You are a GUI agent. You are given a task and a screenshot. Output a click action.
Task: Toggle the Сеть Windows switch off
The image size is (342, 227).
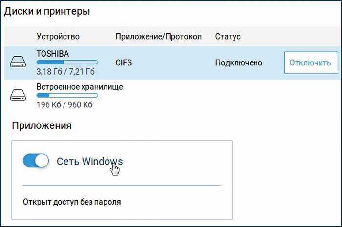(36, 161)
